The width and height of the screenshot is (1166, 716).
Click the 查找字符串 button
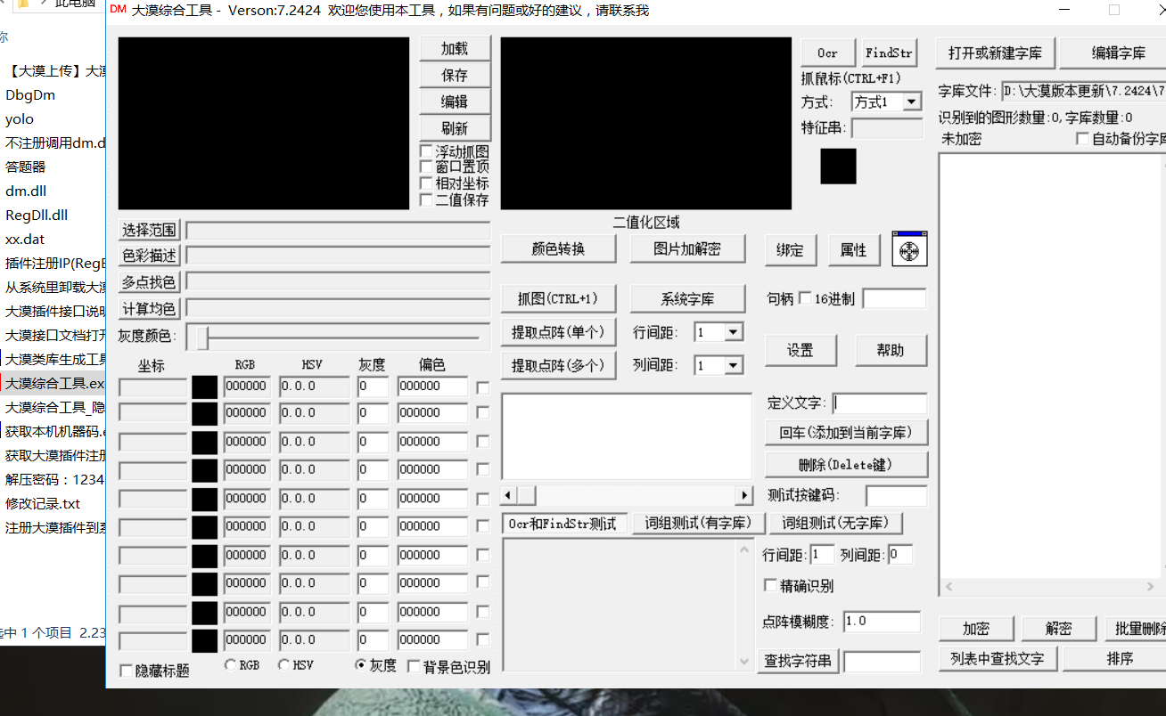coord(799,661)
